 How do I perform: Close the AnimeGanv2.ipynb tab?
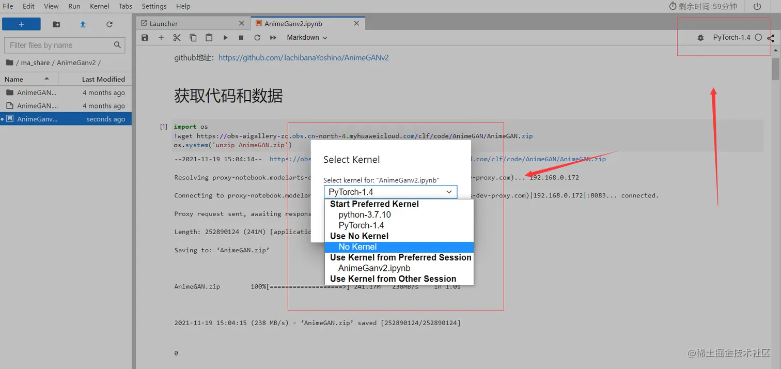pos(356,23)
